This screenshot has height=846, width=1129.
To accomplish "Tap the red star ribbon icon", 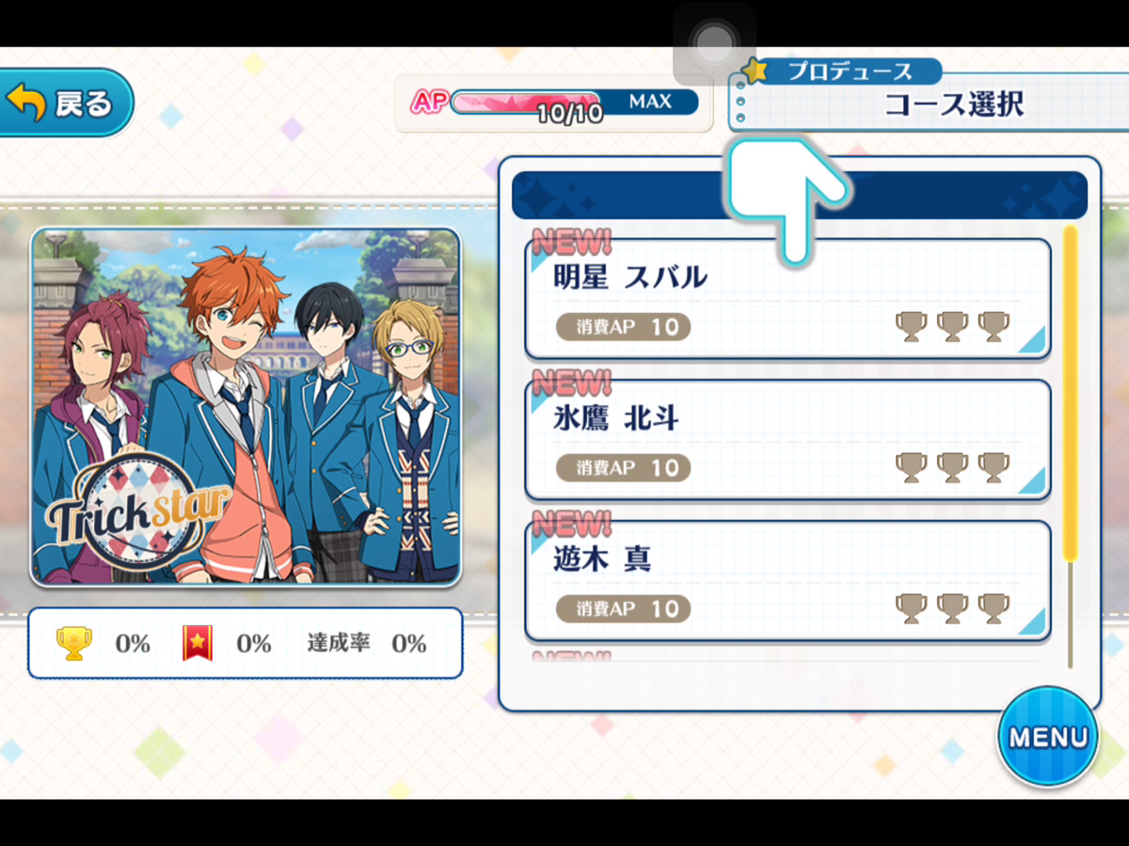I will coord(198,643).
